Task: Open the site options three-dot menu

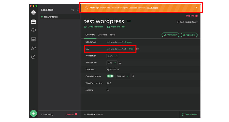Action: click(129, 21)
